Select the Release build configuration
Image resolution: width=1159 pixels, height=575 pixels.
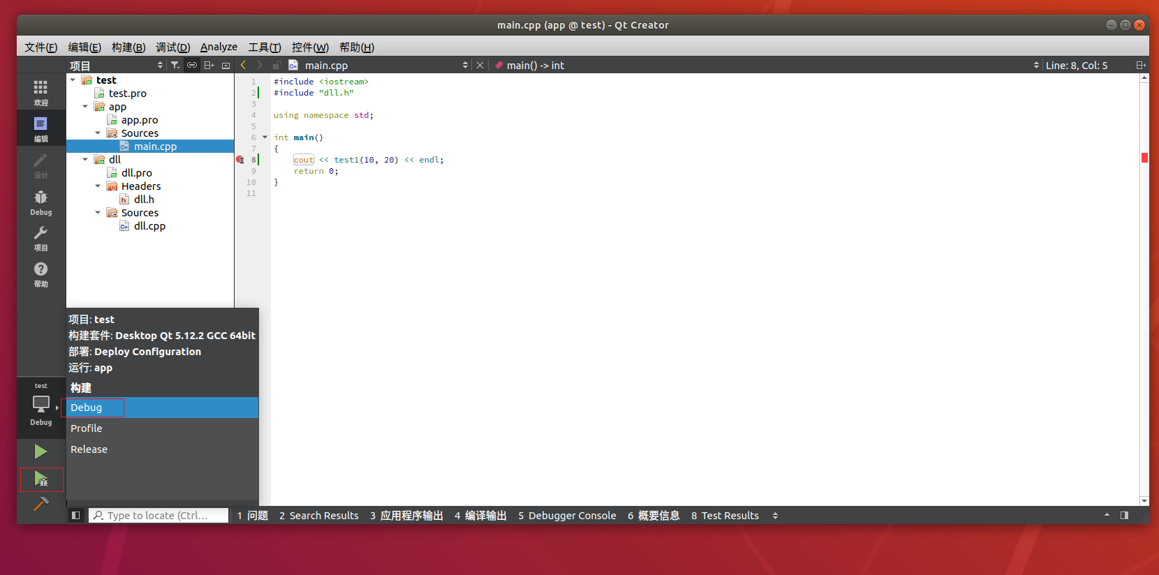pos(163,449)
